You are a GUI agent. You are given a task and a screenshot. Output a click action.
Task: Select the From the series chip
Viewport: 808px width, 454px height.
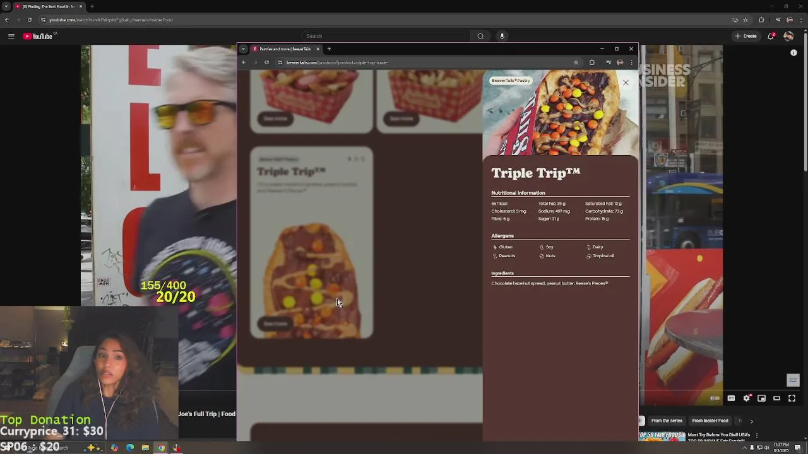pos(667,421)
